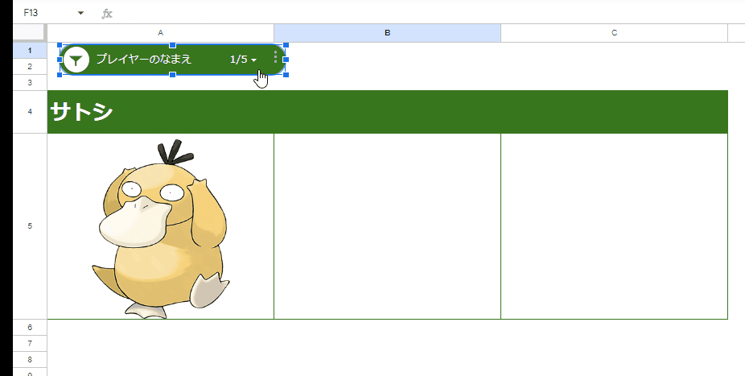Viewport: 745px width, 376px height.
Task: Select row 1 header
Action: click(30, 51)
